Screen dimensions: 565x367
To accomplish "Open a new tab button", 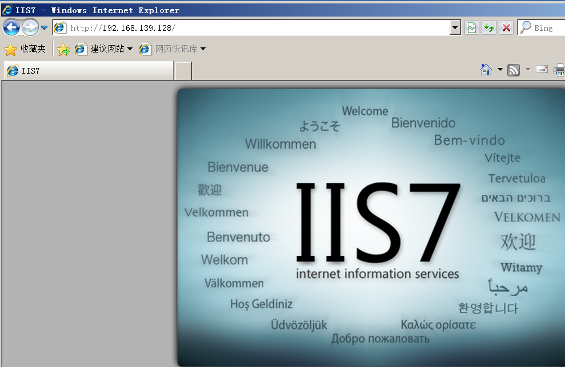I will click(x=183, y=71).
